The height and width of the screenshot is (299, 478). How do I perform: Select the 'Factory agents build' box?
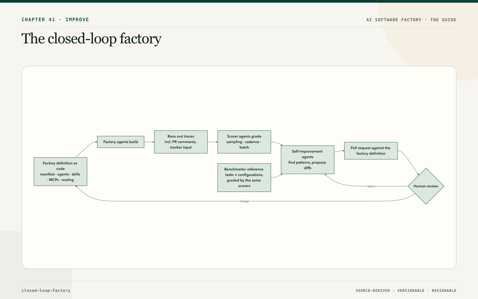121,142
